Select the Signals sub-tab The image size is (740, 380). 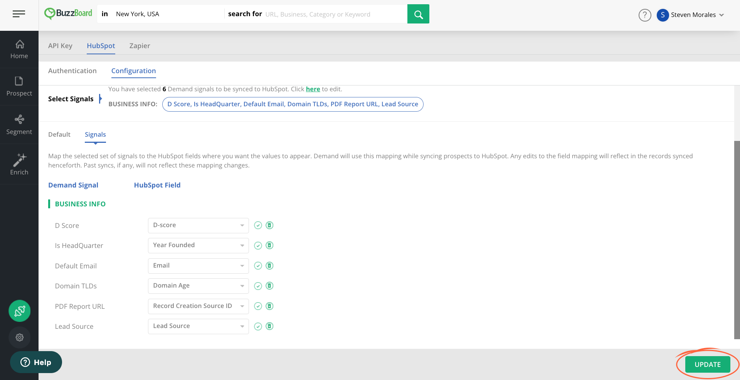95,135
